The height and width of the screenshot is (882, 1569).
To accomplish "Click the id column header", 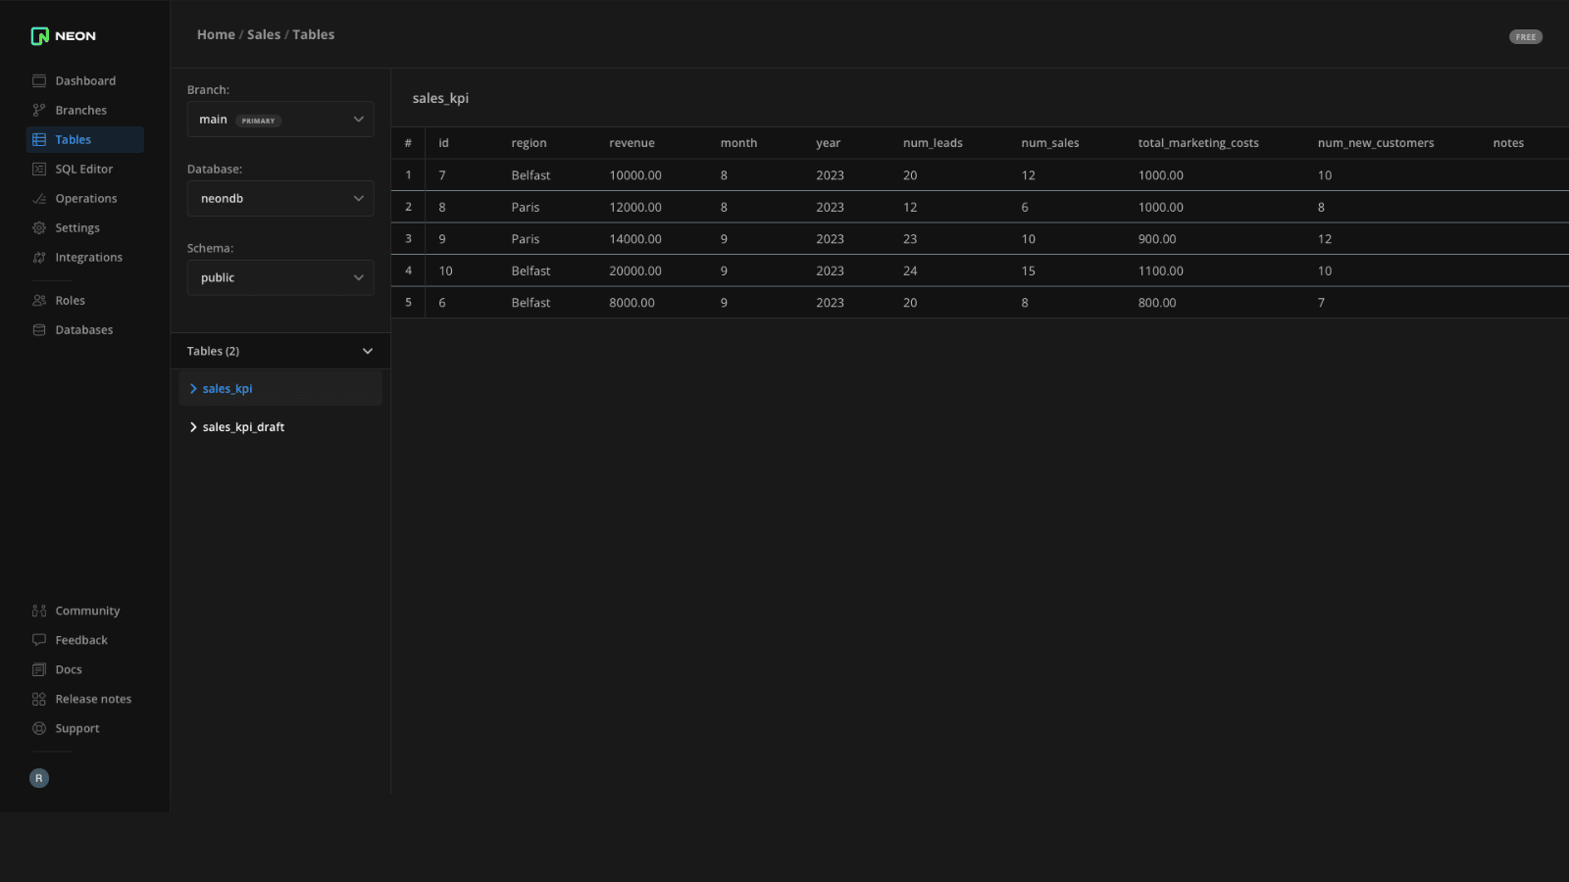I will point(443,143).
